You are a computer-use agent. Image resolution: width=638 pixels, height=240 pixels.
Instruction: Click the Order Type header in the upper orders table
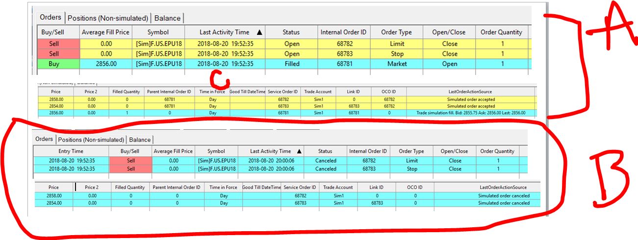tap(397, 32)
